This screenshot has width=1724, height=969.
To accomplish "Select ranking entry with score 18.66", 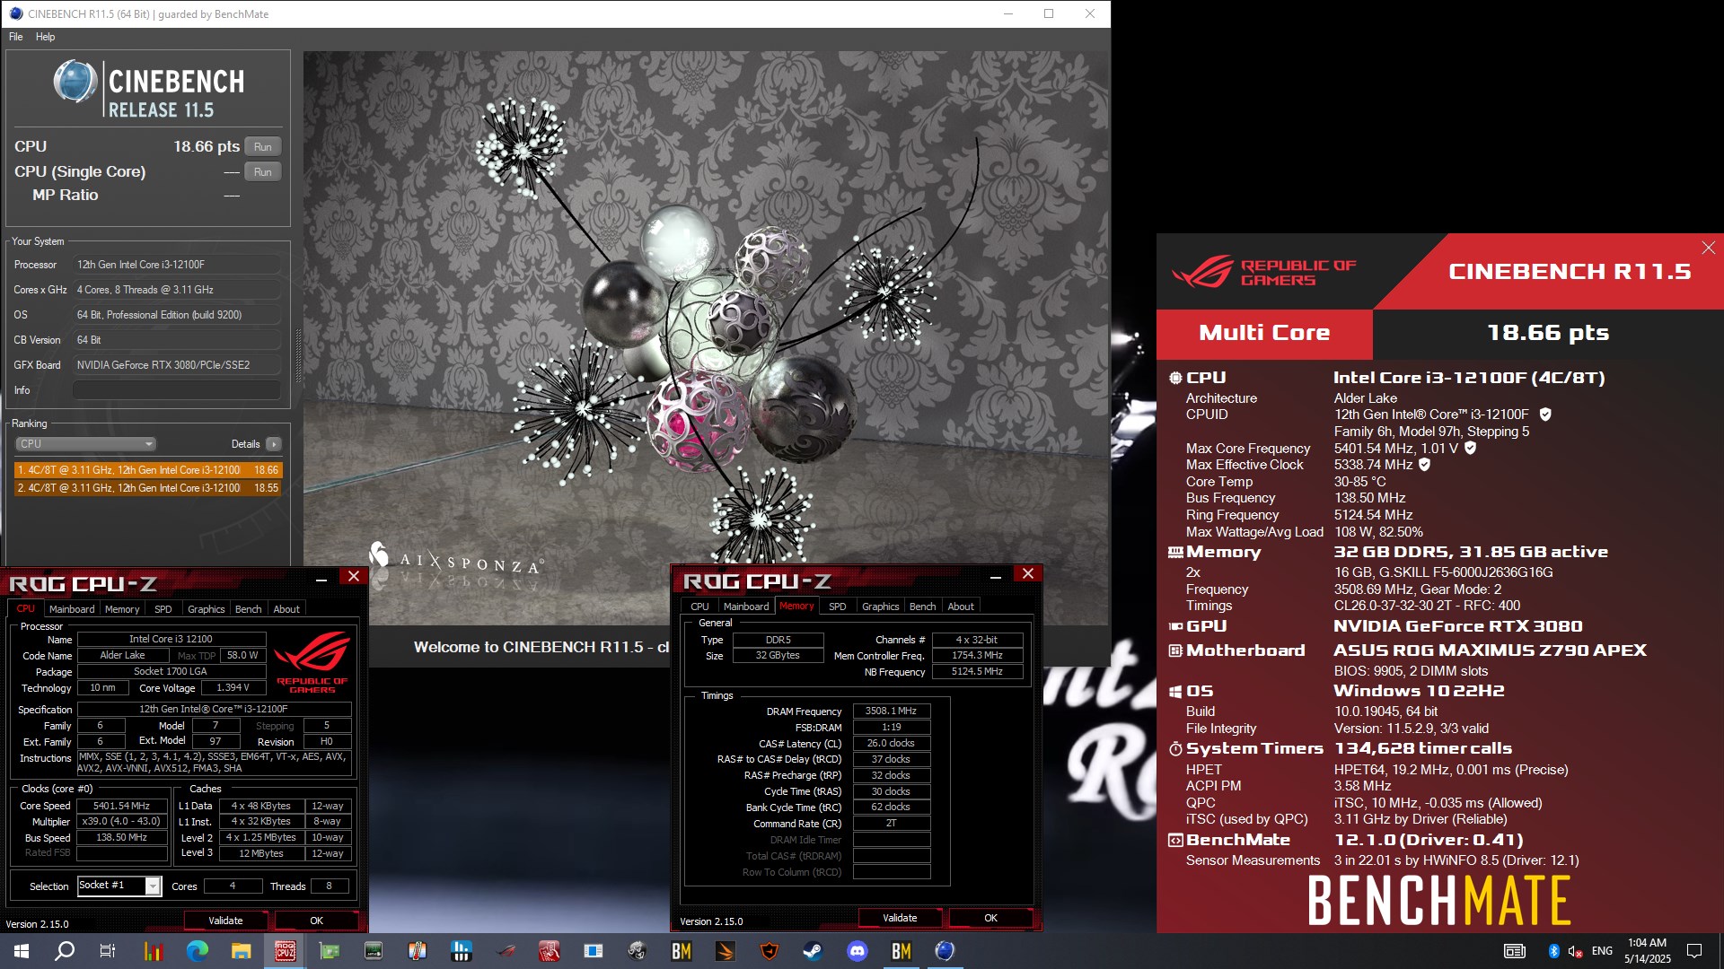I will click(x=148, y=470).
